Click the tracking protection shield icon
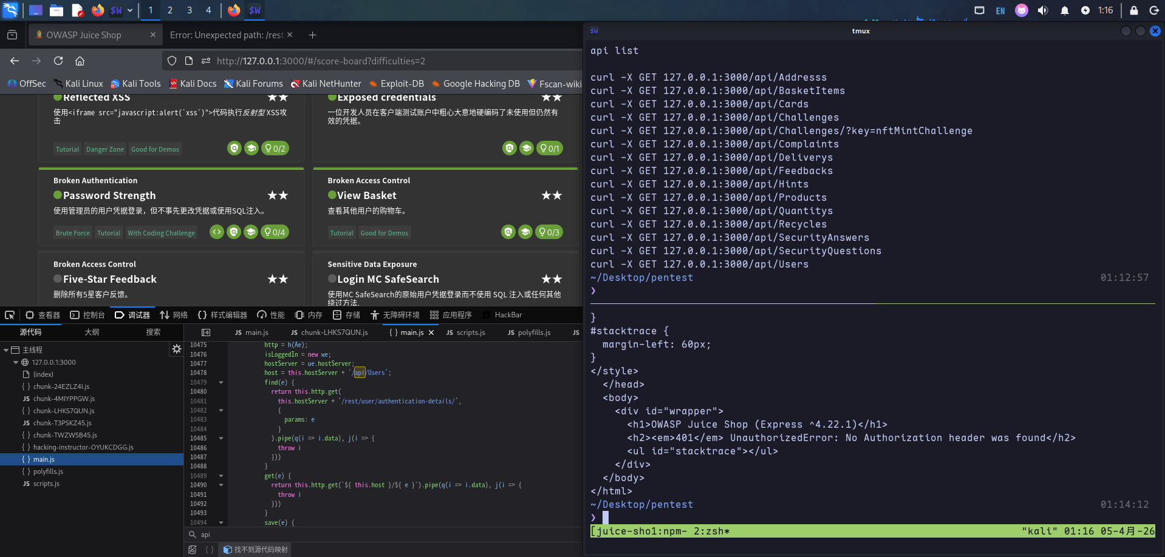Screen dimensions: 1165x557 point(172,61)
